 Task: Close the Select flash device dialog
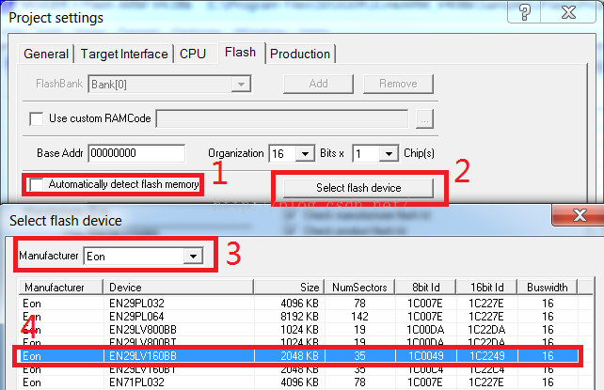580,215
